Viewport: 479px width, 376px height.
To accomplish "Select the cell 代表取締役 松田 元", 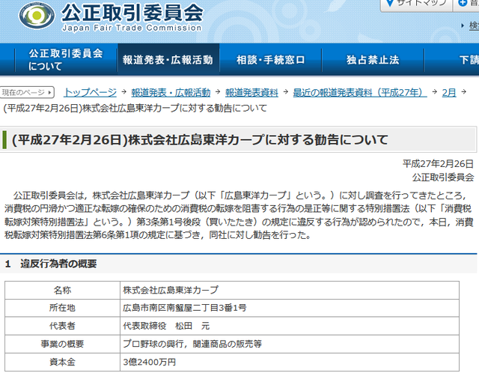I will tap(290, 326).
